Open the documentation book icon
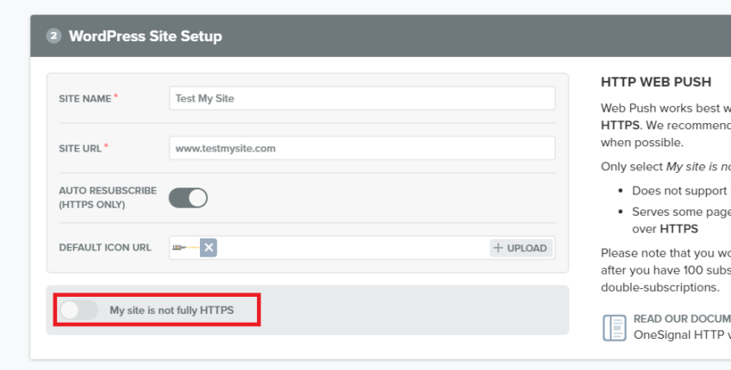The image size is (731, 370). [x=615, y=328]
